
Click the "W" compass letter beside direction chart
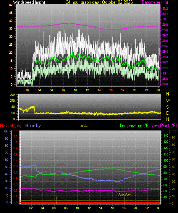(168, 101)
